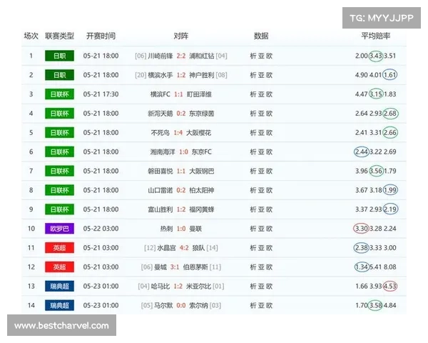Image resolution: width=428 pixels, height=343 pixels.
Task: Click the 1.99 away odds for 柏太阳神
Action: (390, 190)
